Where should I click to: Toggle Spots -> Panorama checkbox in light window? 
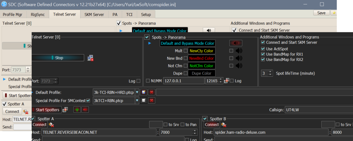click(119, 23)
